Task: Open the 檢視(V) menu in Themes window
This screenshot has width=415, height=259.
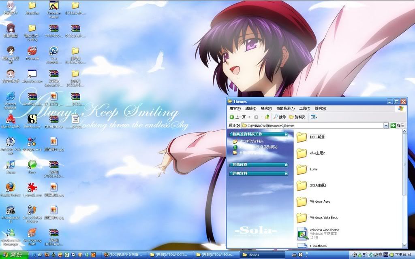Action: click(x=266, y=108)
